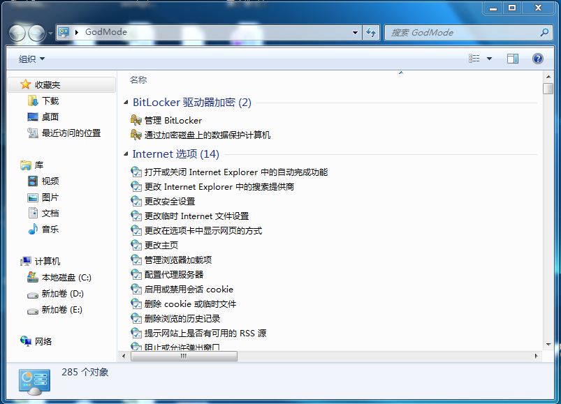
Task: Open 打开或关闭 Internet Explorer 中的自动完成功能
Action: pos(235,172)
